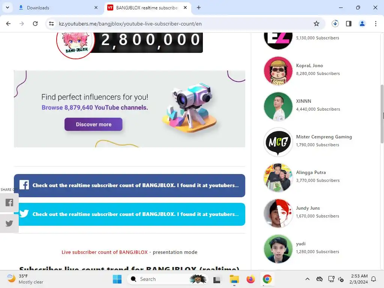The image size is (384, 288).
Task: Open File Explorer from the taskbar
Action: 234,279
